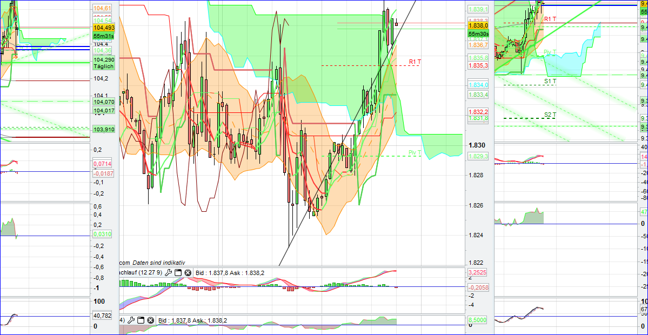Click the yellow current price marker 1.838,0
Screen dimensions: 648x335
click(477, 24)
